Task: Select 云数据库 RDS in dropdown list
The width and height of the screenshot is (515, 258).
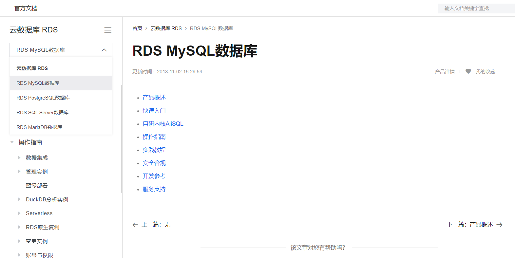Action: [x=61, y=68]
